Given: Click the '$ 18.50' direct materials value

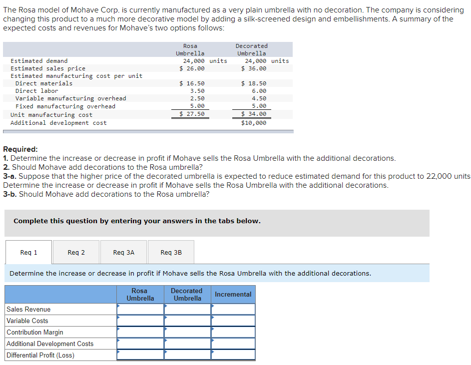Looking at the screenshot, I should tap(254, 83).
